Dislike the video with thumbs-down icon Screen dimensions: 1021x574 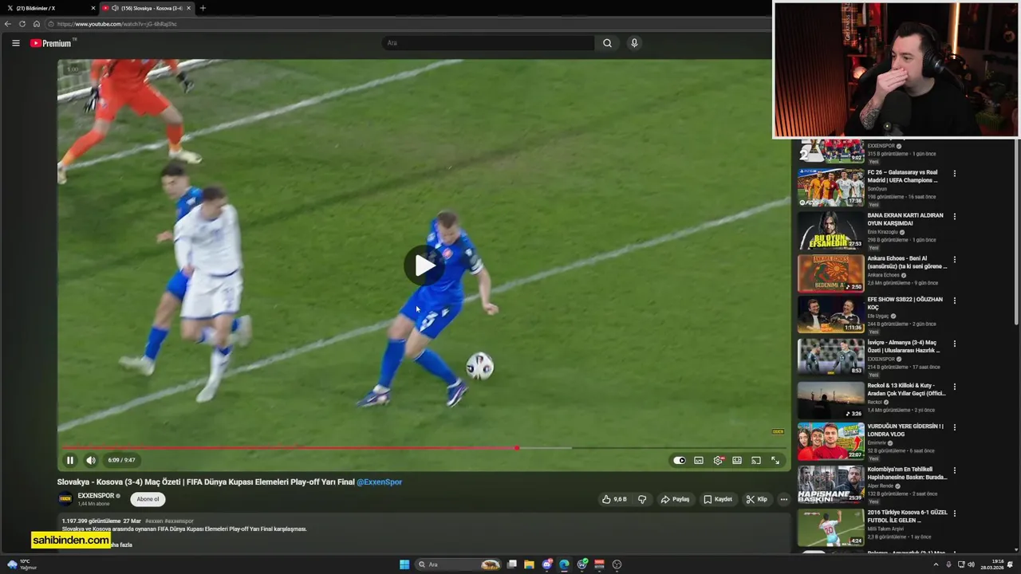pyautogui.click(x=642, y=499)
